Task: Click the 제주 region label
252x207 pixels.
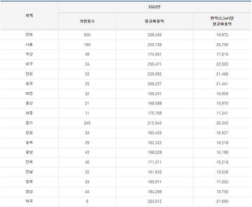Action: tap(29, 201)
